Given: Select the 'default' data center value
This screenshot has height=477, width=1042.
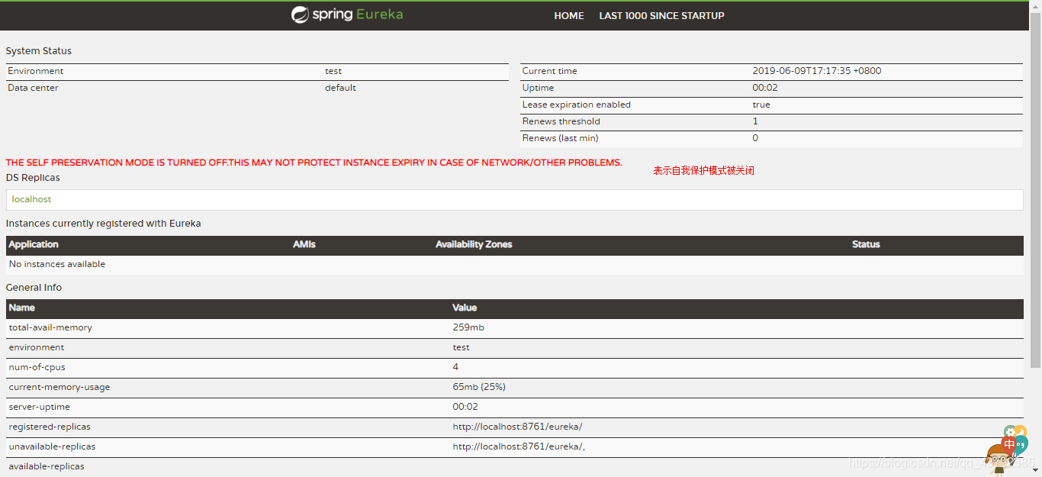Looking at the screenshot, I should click(x=340, y=88).
